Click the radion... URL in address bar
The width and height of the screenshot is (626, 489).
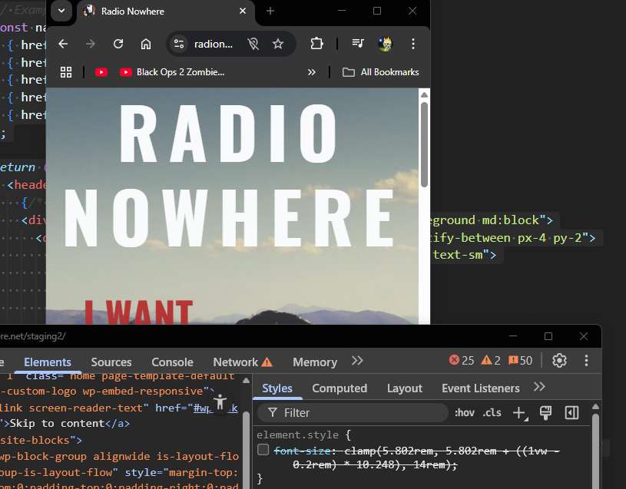click(x=214, y=45)
